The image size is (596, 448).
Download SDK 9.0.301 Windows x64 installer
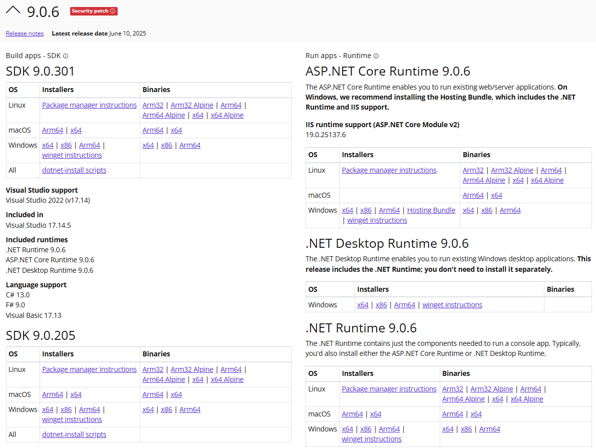tap(48, 145)
